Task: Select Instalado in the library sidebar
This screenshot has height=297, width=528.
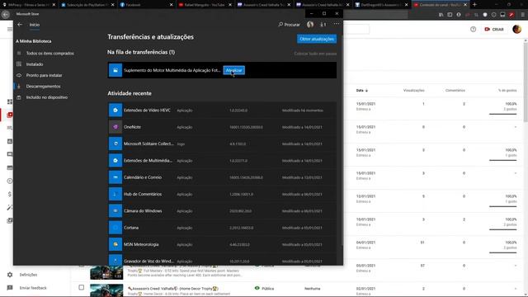Action: [x=35, y=64]
